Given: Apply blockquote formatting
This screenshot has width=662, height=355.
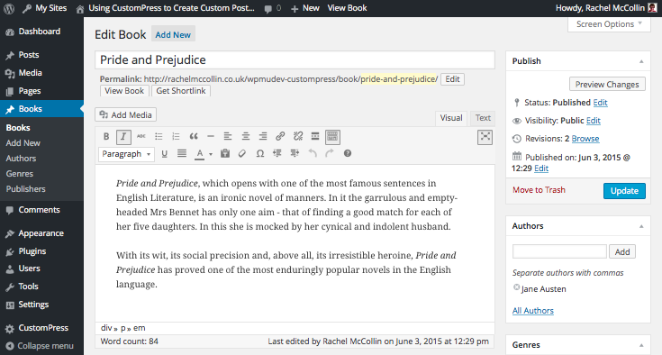Looking at the screenshot, I should pyautogui.click(x=194, y=136).
